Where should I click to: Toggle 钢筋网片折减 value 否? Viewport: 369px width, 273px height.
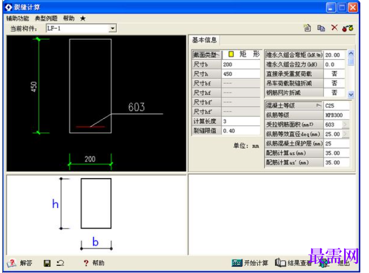(x=334, y=93)
